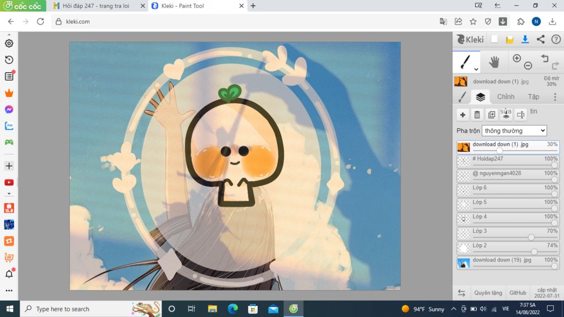Open sidebar notifications bell

[9, 274]
